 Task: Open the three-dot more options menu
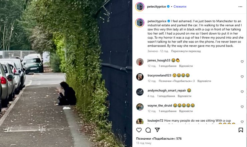click(x=240, y=7)
